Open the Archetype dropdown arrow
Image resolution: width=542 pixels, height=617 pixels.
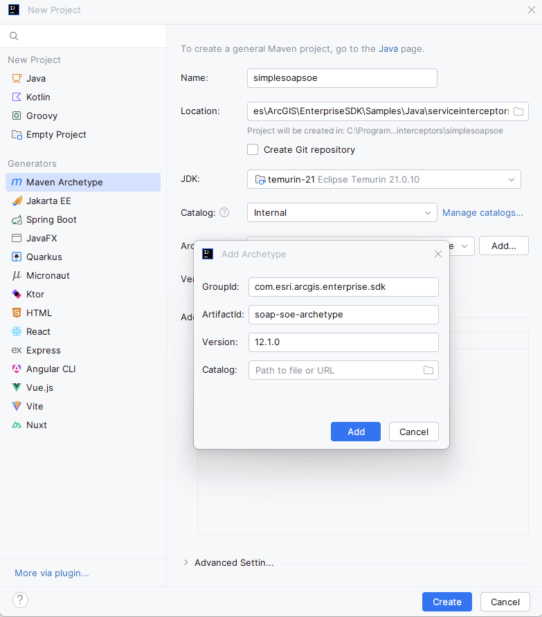click(x=464, y=246)
